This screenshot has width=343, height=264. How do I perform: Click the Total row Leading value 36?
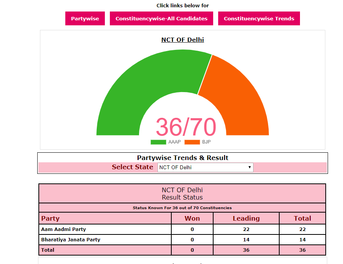tap(246, 250)
